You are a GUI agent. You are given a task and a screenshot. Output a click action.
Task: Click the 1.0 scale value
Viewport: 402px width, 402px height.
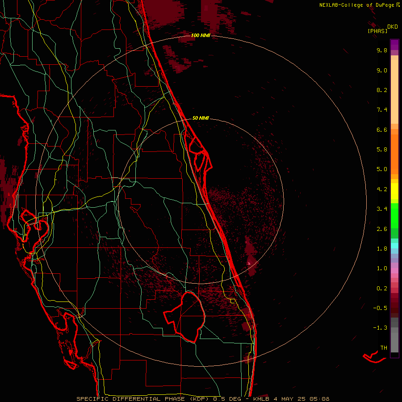[x=382, y=268]
